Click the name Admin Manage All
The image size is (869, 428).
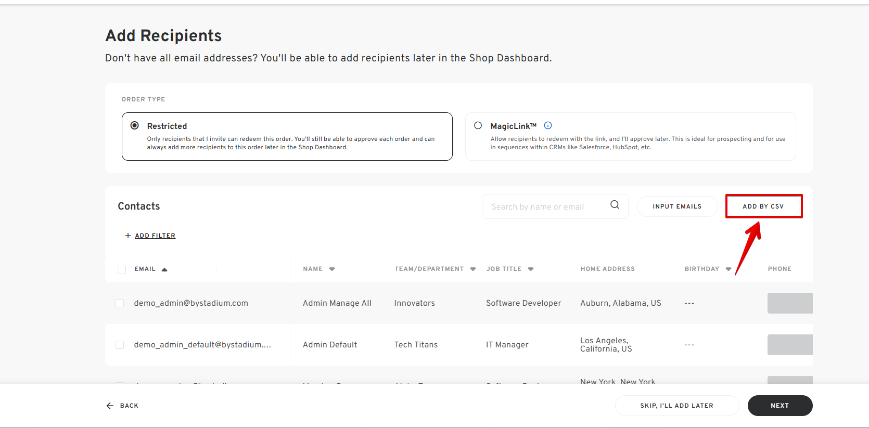tap(337, 303)
